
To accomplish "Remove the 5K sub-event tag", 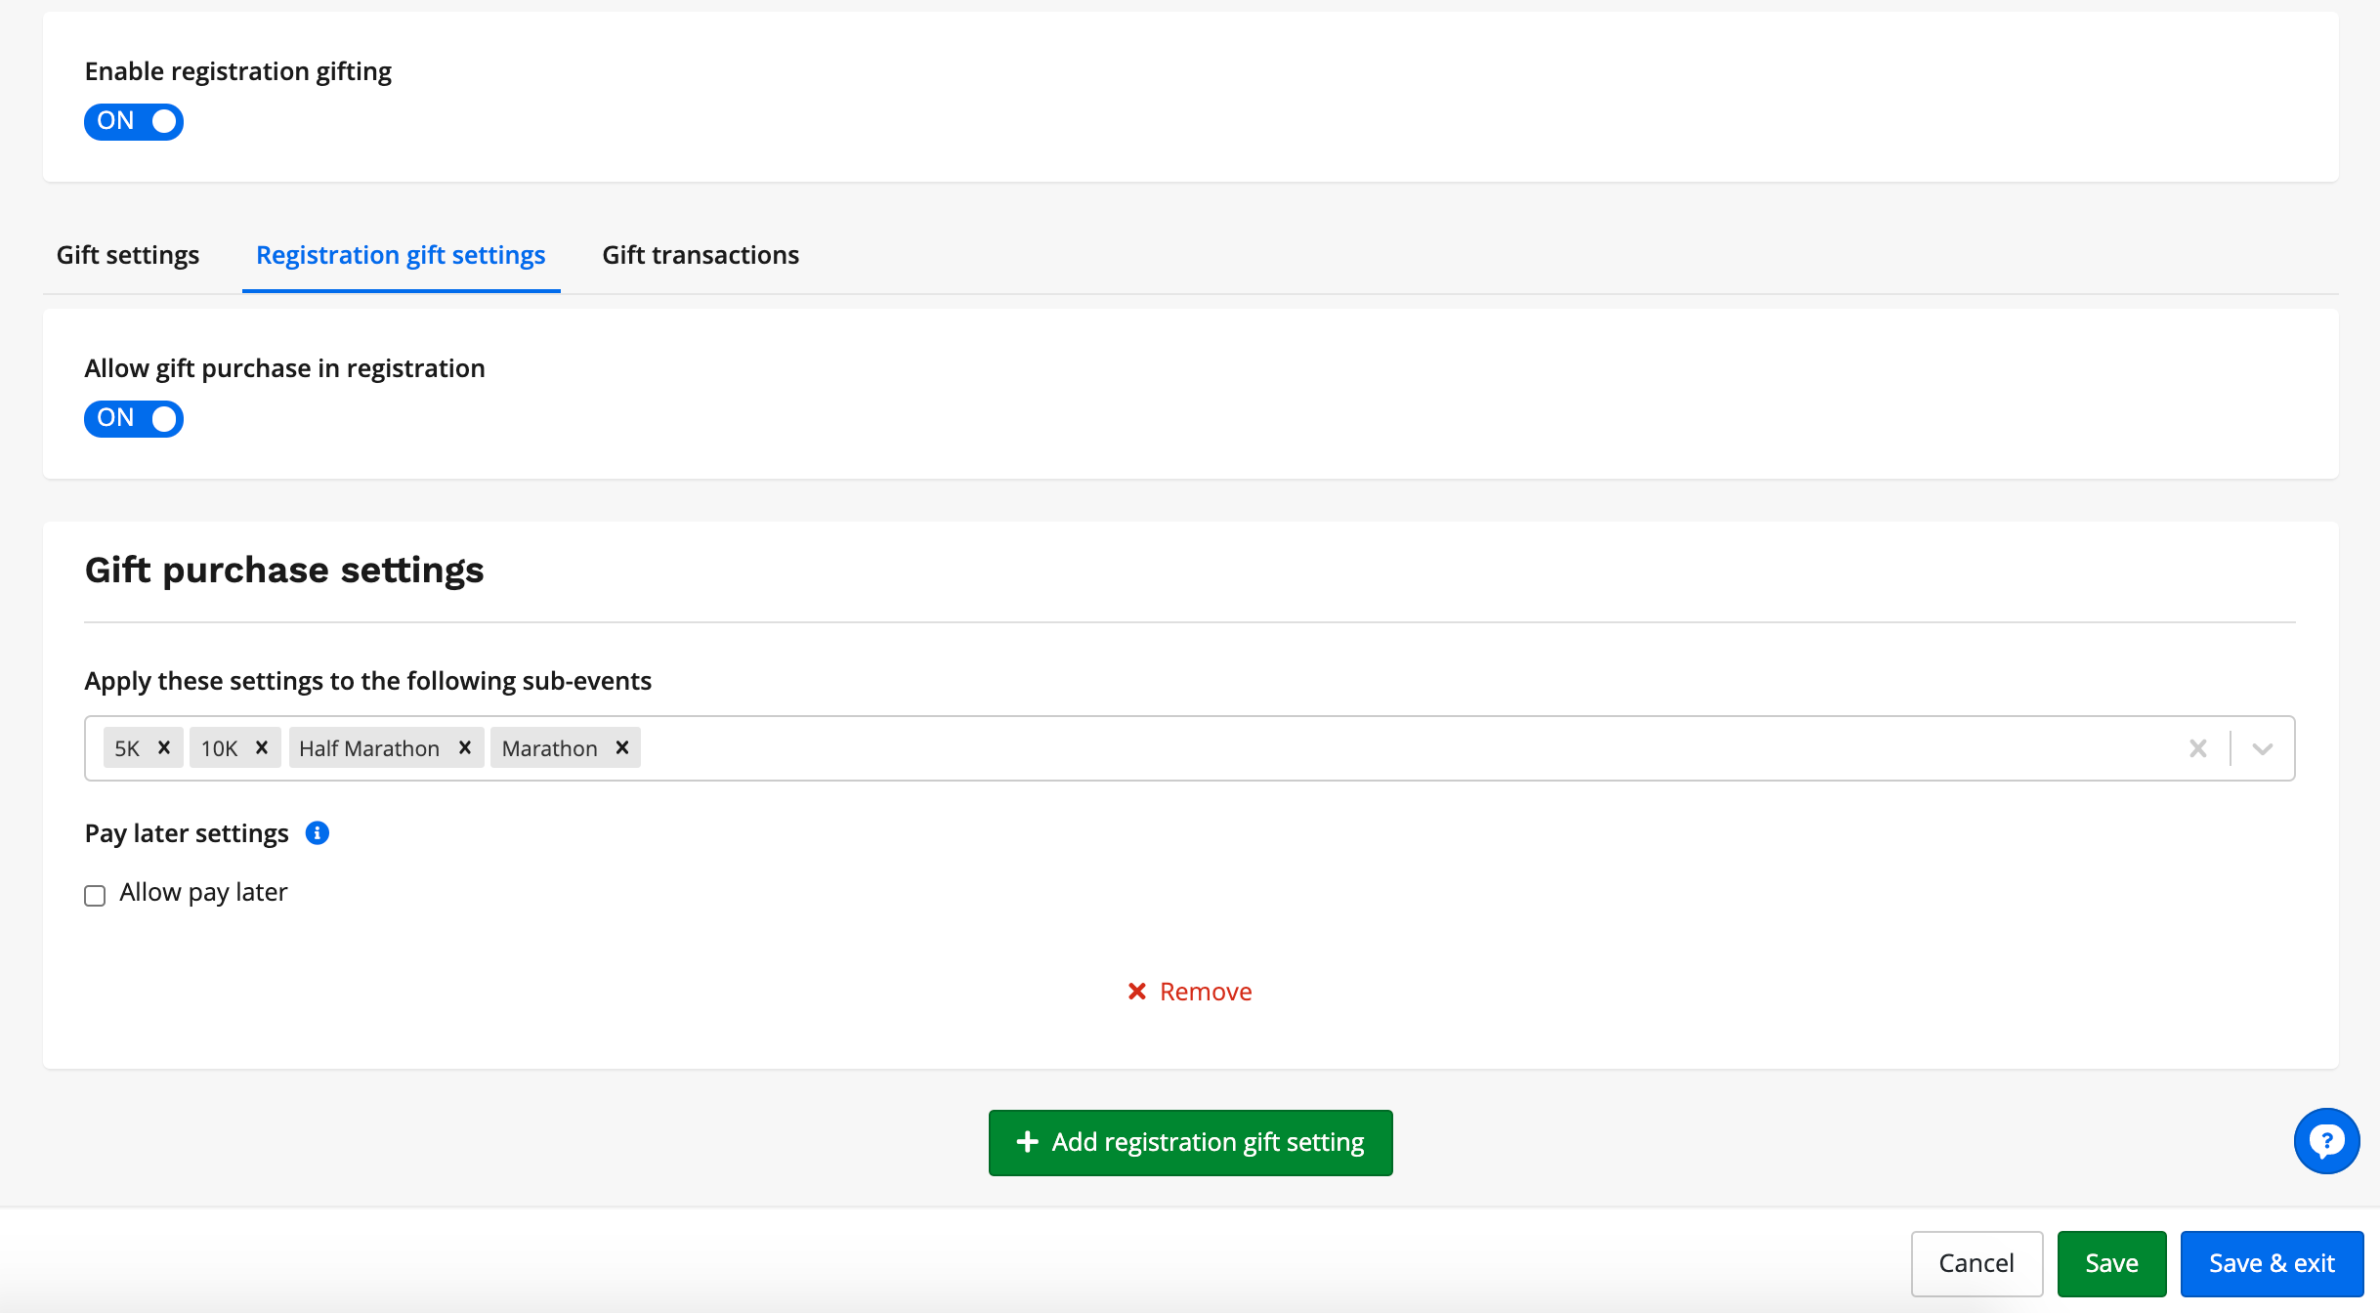I will [164, 747].
